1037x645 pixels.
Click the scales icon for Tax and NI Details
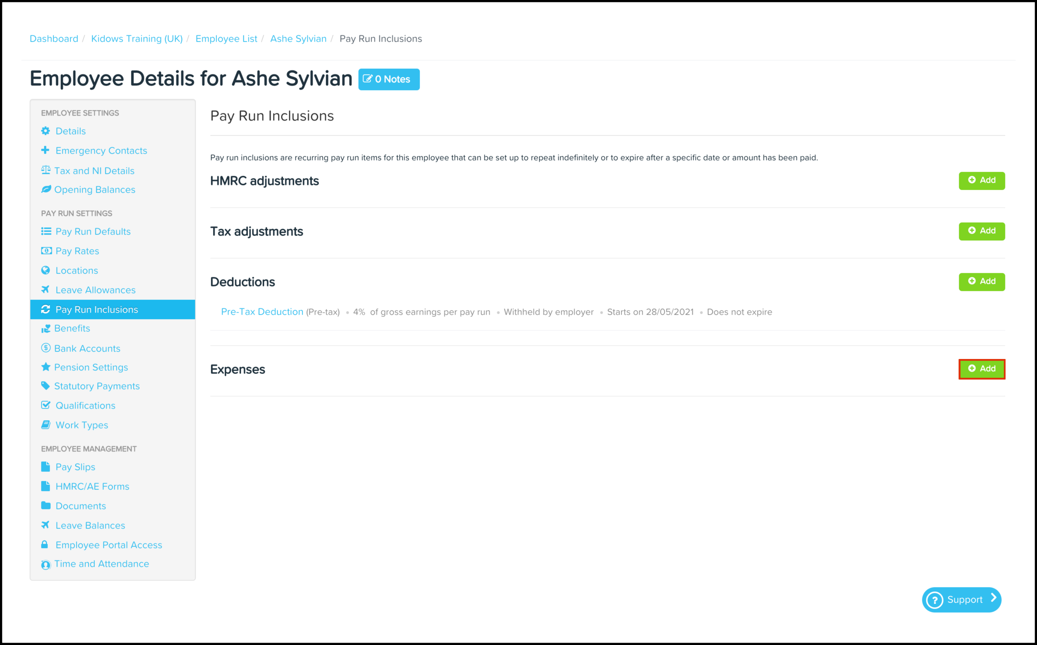(46, 170)
